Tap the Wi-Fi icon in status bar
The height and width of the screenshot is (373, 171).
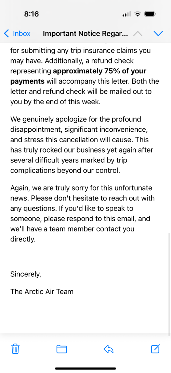137,14
